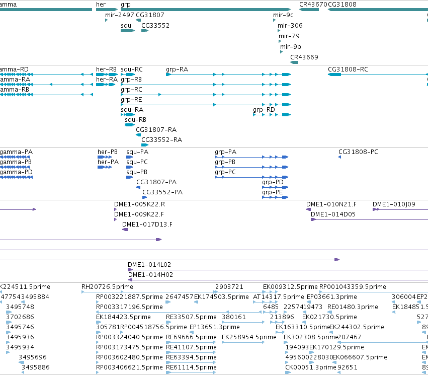Click the RP003317196.5prime EST label
Viewport: 428px width, 375px height.
129,307
